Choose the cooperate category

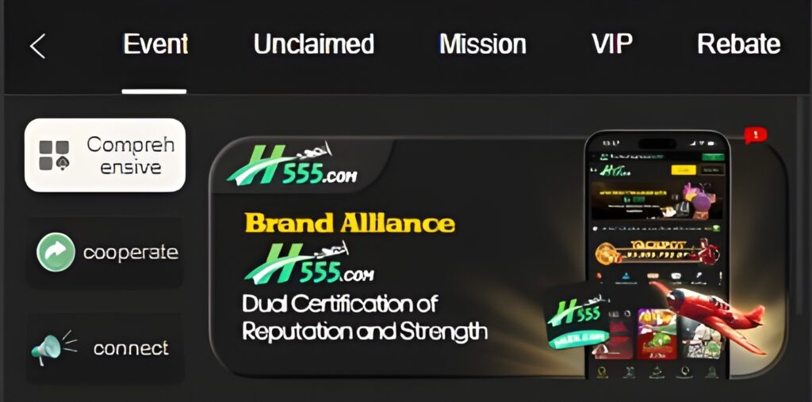(105, 252)
